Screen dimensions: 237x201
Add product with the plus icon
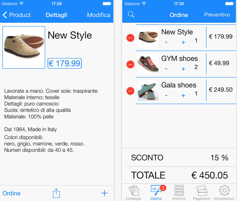[x=104, y=193]
